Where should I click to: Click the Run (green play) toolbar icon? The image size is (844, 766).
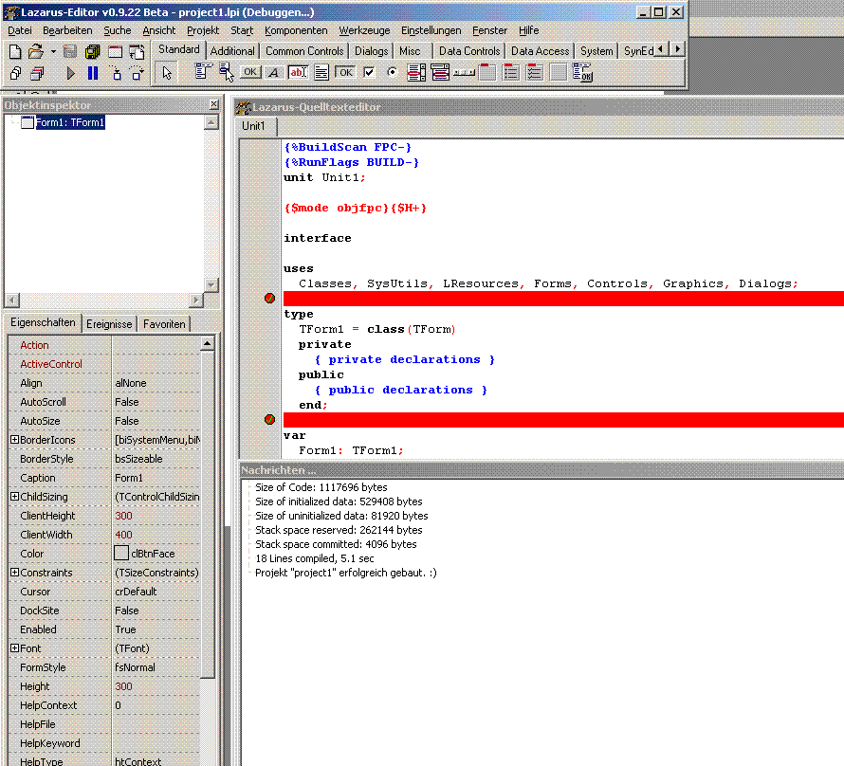click(70, 73)
